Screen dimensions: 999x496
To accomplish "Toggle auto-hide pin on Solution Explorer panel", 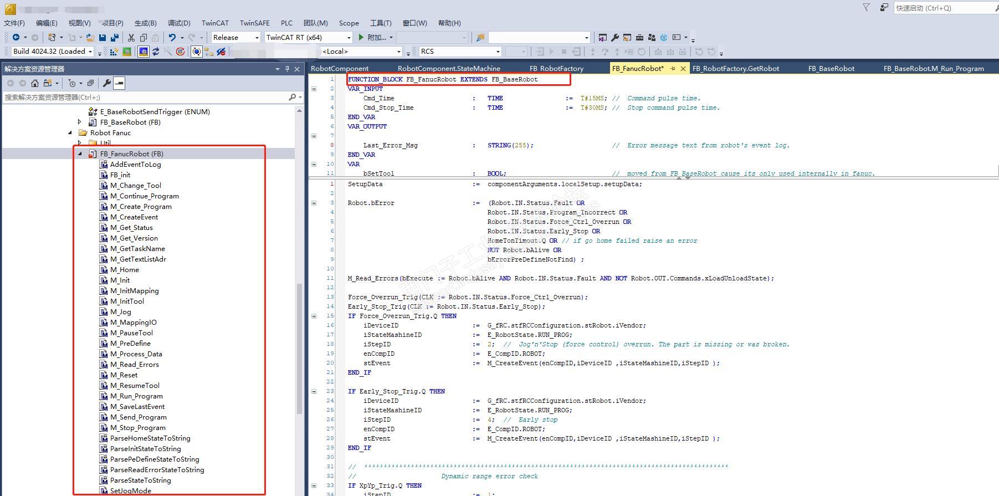I will click(287, 69).
